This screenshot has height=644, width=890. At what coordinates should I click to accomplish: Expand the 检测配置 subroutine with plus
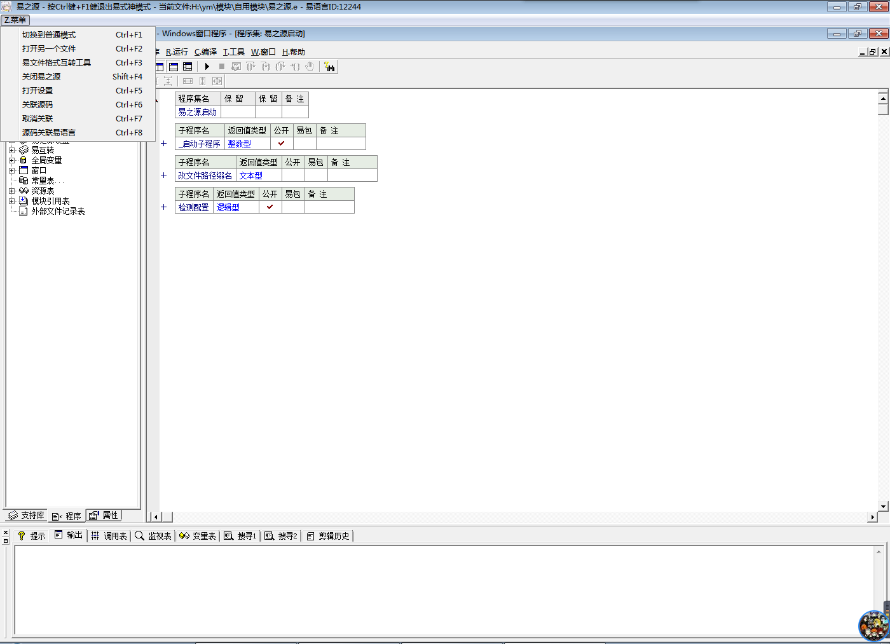(163, 207)
